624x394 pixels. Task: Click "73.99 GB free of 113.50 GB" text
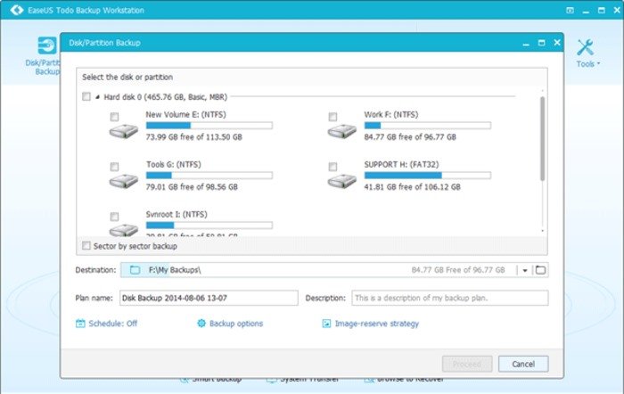click(193, 137)
